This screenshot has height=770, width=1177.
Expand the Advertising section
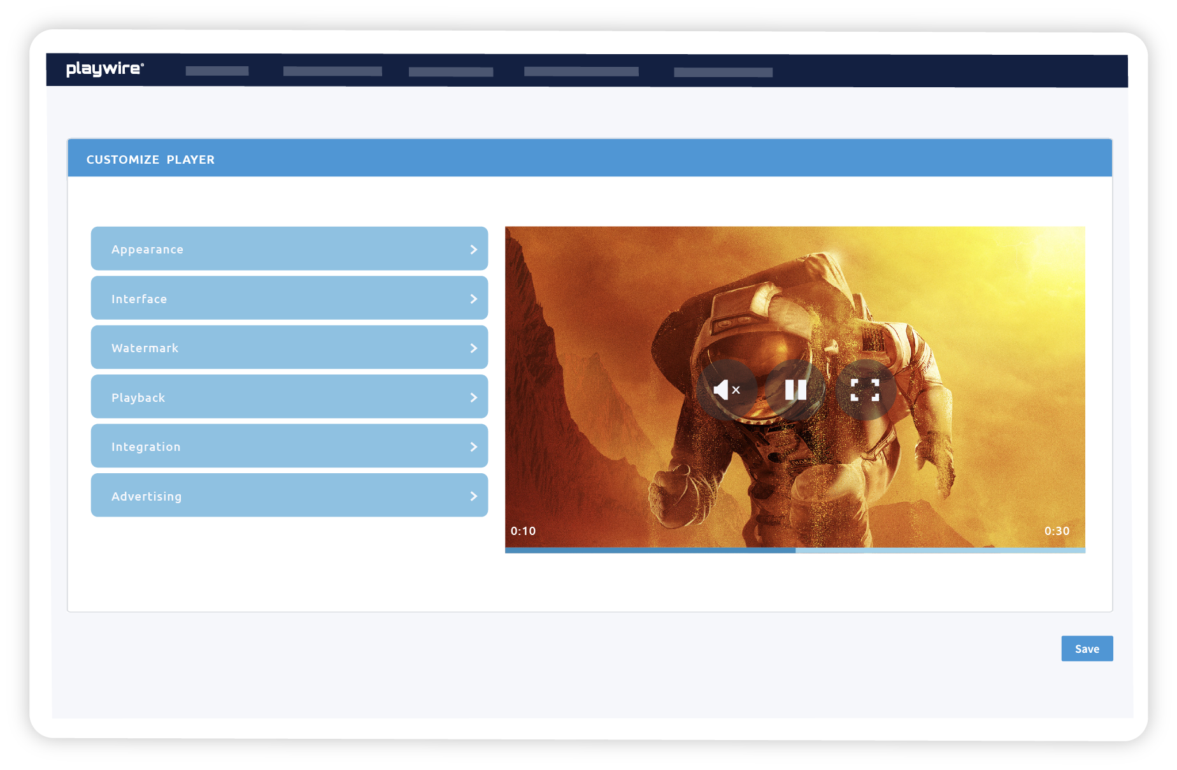289,496
